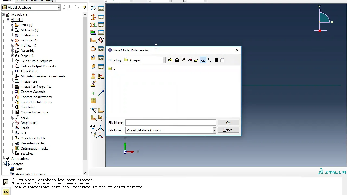Click Cancel in Save Model Database dialog
347x195 pixels.
[228, 130]
